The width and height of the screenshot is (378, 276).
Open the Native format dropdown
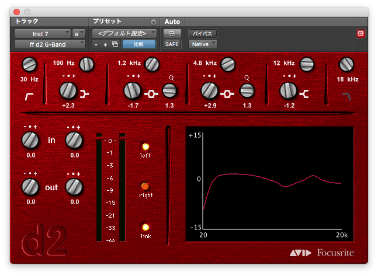click(203, 44)
